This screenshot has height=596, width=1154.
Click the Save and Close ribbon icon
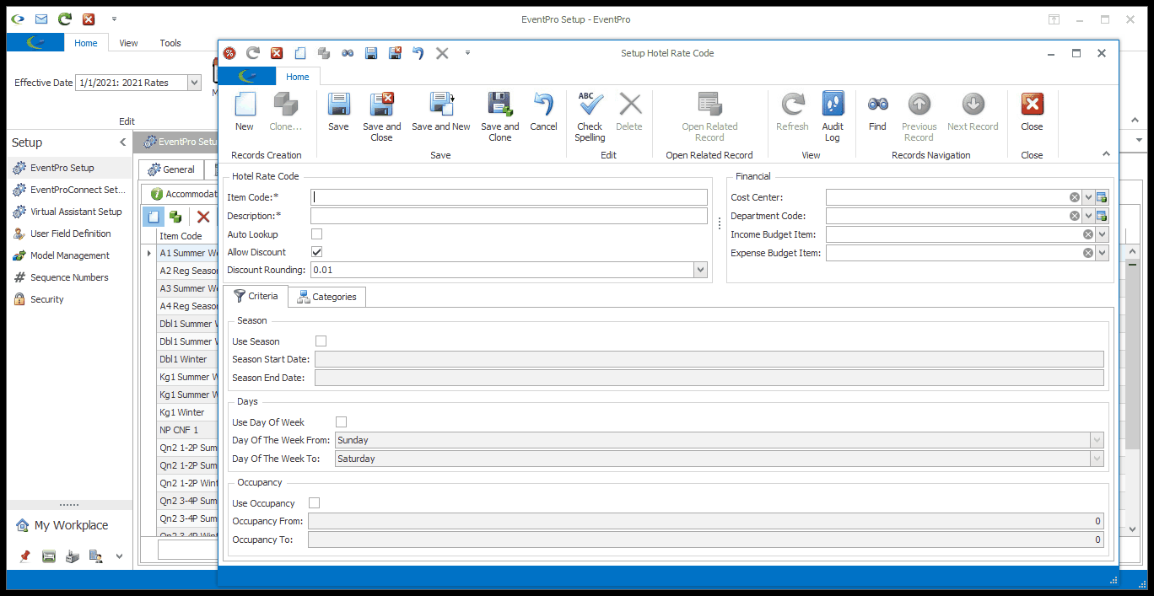(x=382, y=105)
